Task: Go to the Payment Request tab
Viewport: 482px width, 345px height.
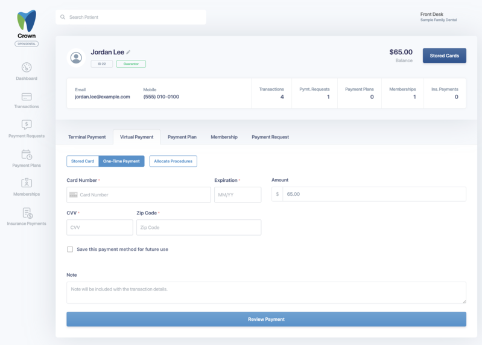Action: point(270,137)
